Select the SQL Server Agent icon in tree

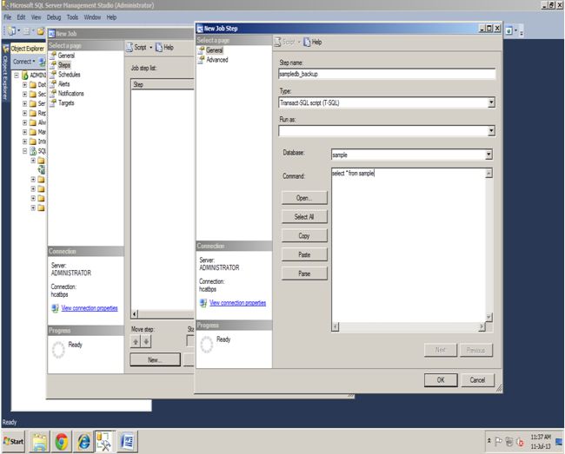pyautogui.click(x=33, y=151)
